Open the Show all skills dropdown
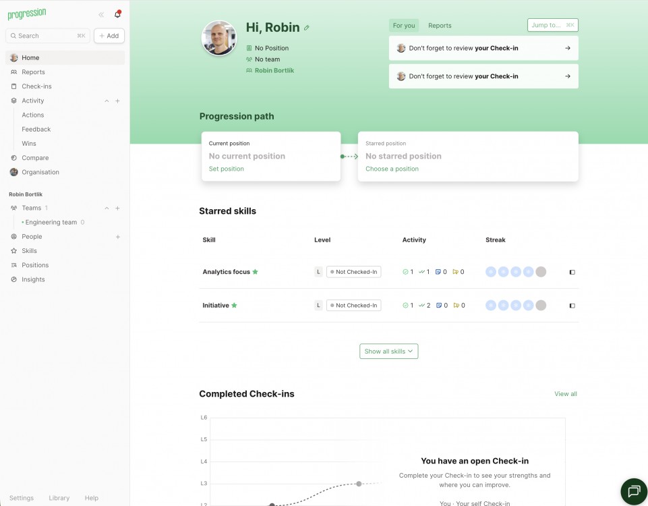Screen dimensions: 648x506 388,351
